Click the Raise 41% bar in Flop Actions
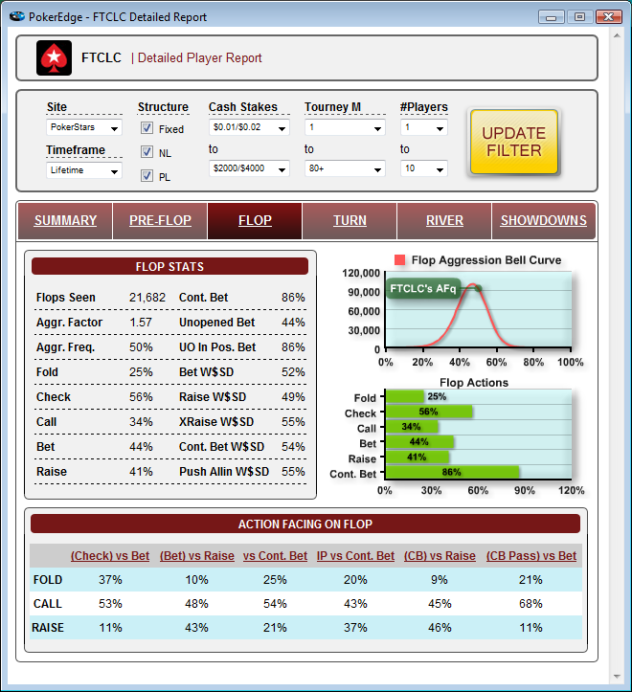Screen dimensions: 632x692 [418, 457]
